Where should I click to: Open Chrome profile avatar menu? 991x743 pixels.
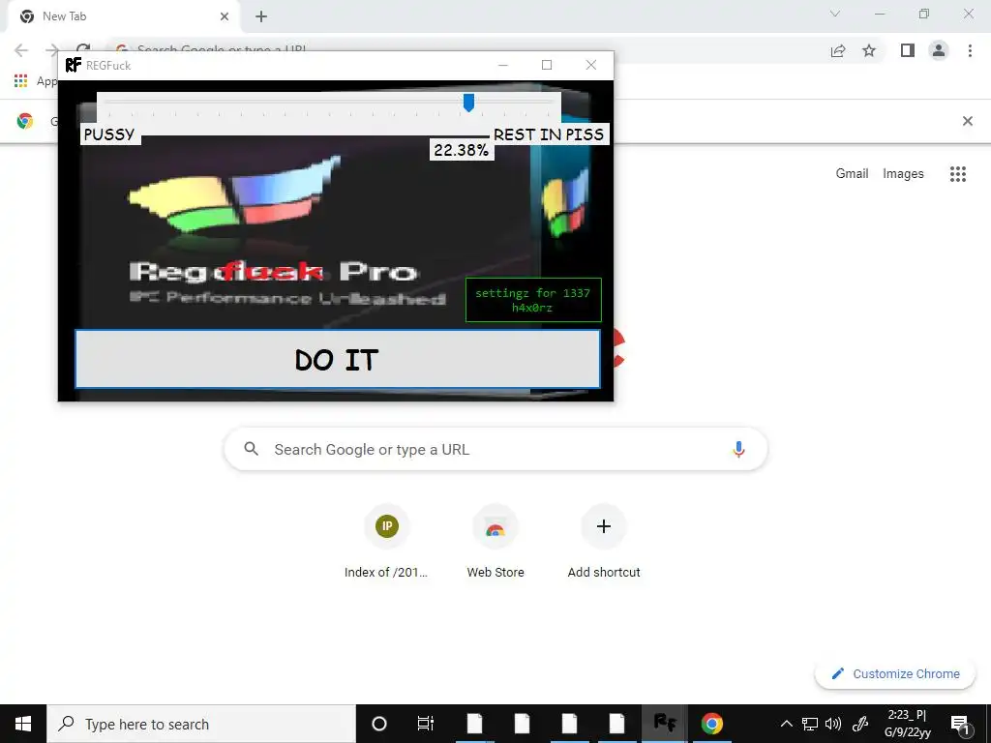[939, 50]
